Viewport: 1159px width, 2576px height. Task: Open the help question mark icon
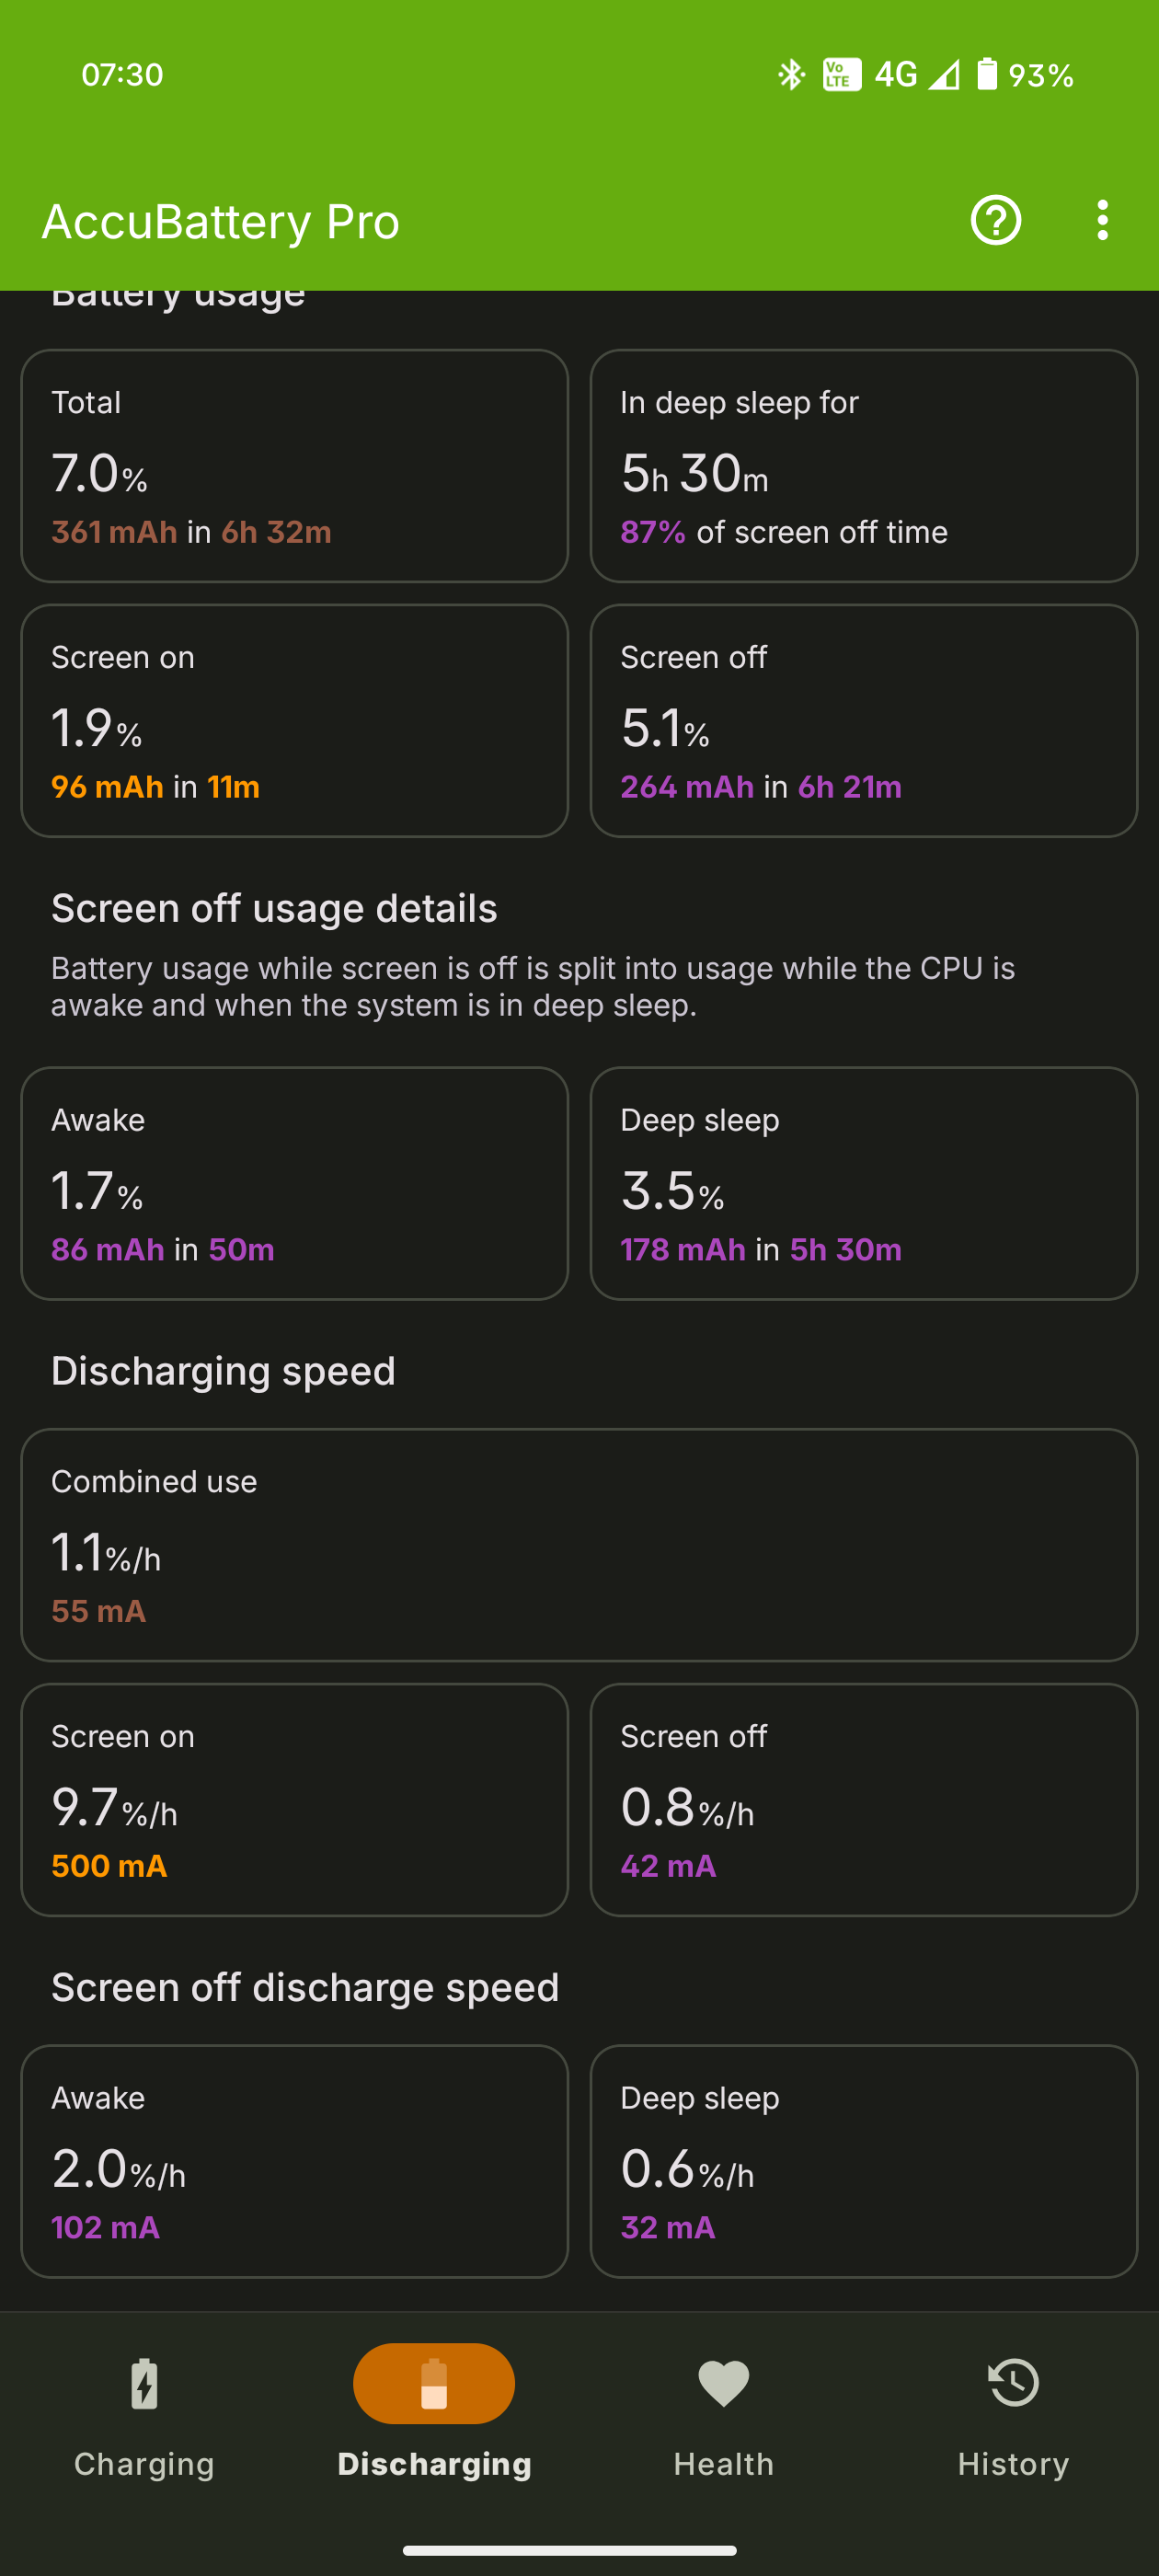(995, 221)
